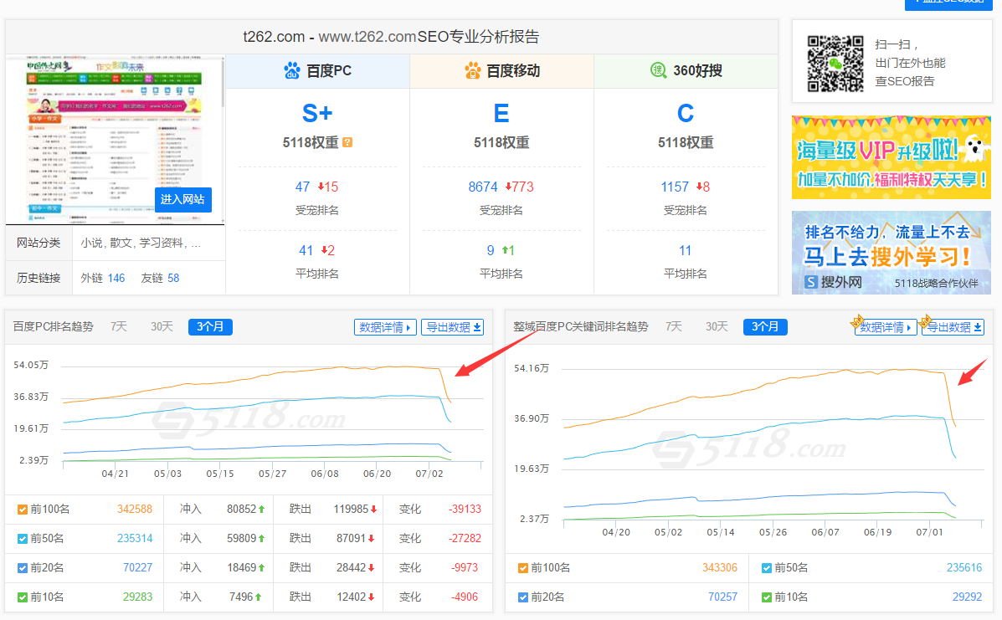Click the 前10名 count 29292 under right chart
The width and height of the screenshot is (1002, 620).
pyautogui.click(x=967, y=597)
